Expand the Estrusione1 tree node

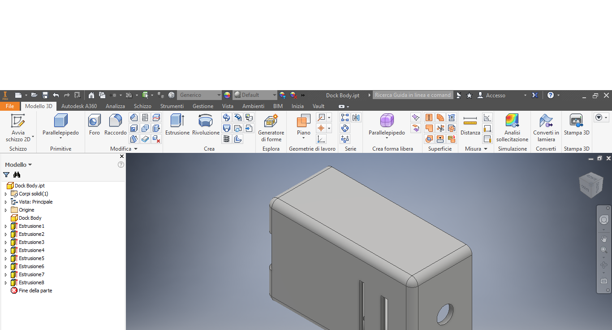pyautogui.click(x=6, y=226)
